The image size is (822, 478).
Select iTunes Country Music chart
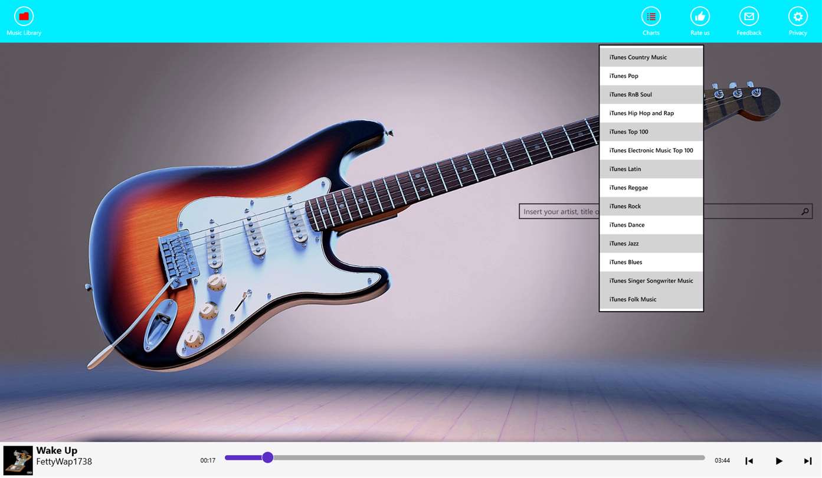pyautogui.click(x=651, y=57)
